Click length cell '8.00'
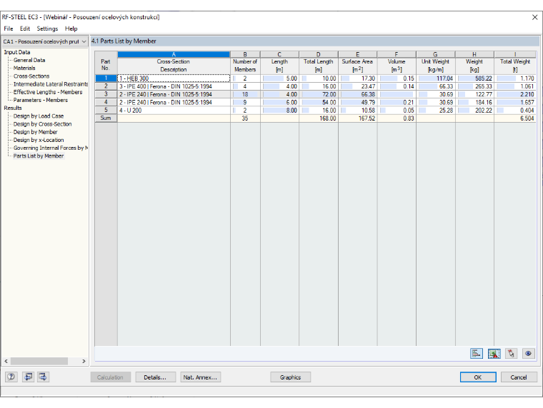 tap(279, 111)
